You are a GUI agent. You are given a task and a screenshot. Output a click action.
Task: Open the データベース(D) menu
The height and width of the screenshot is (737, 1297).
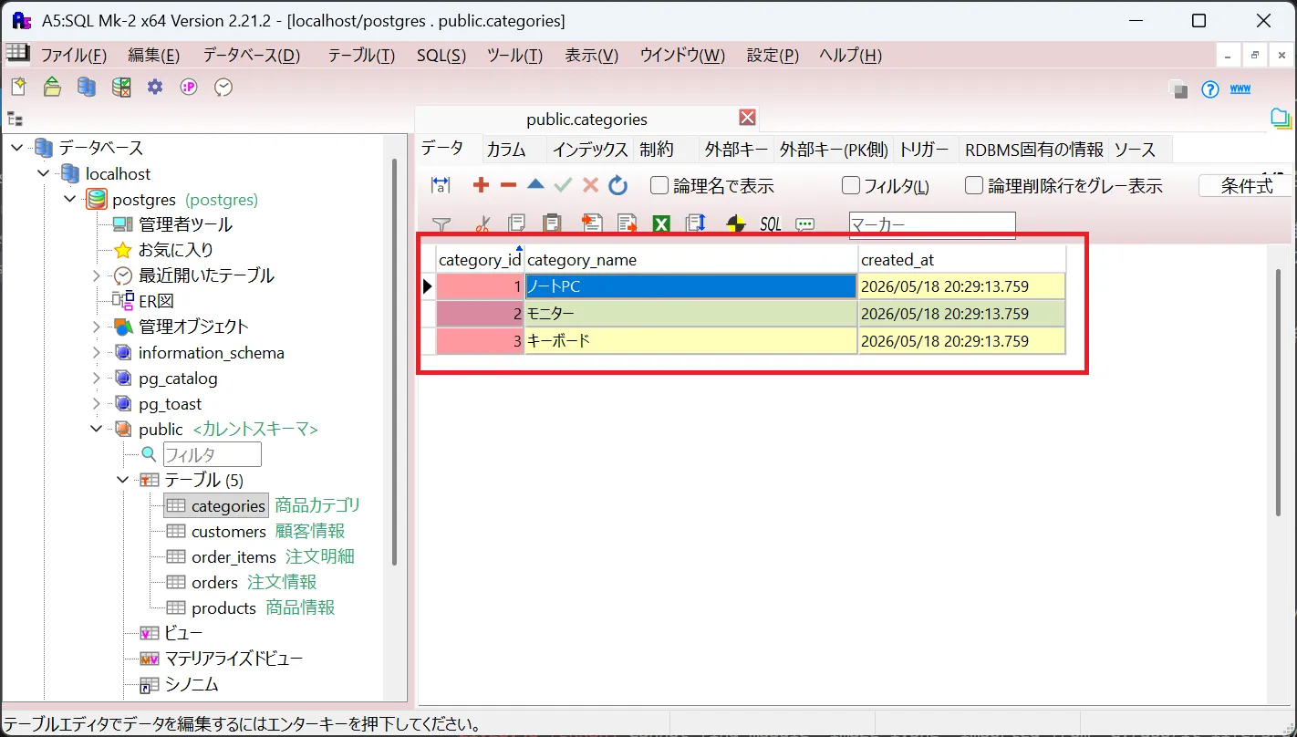[x=252, y=56]
